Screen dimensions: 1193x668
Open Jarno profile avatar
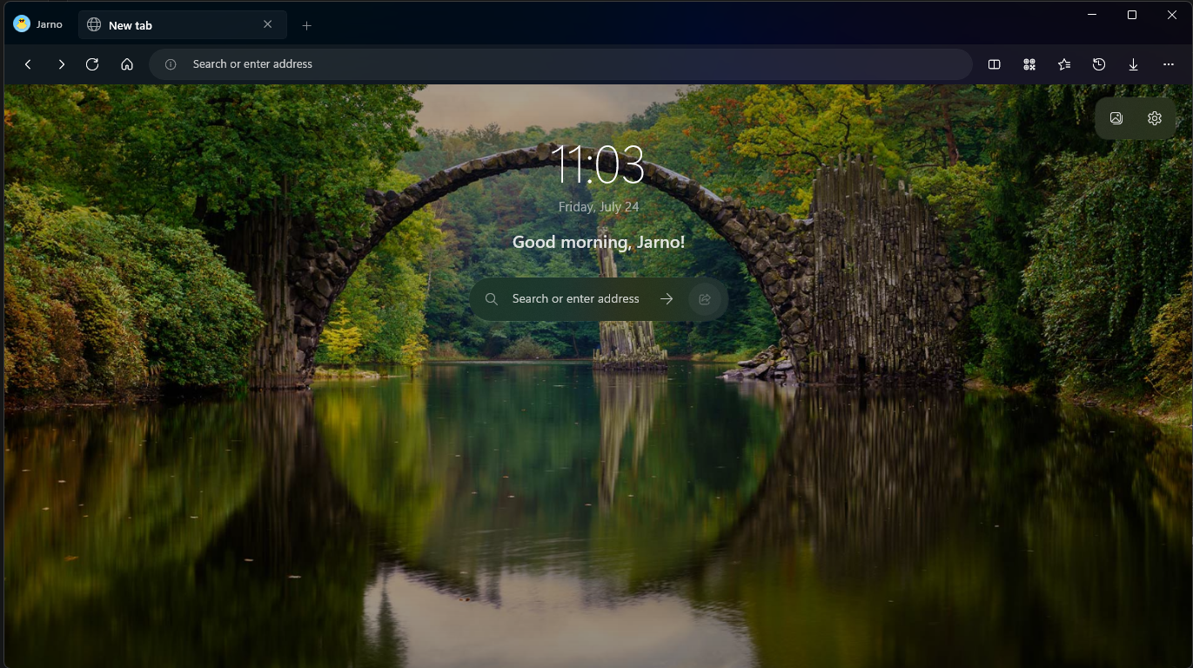pos(22,24)
